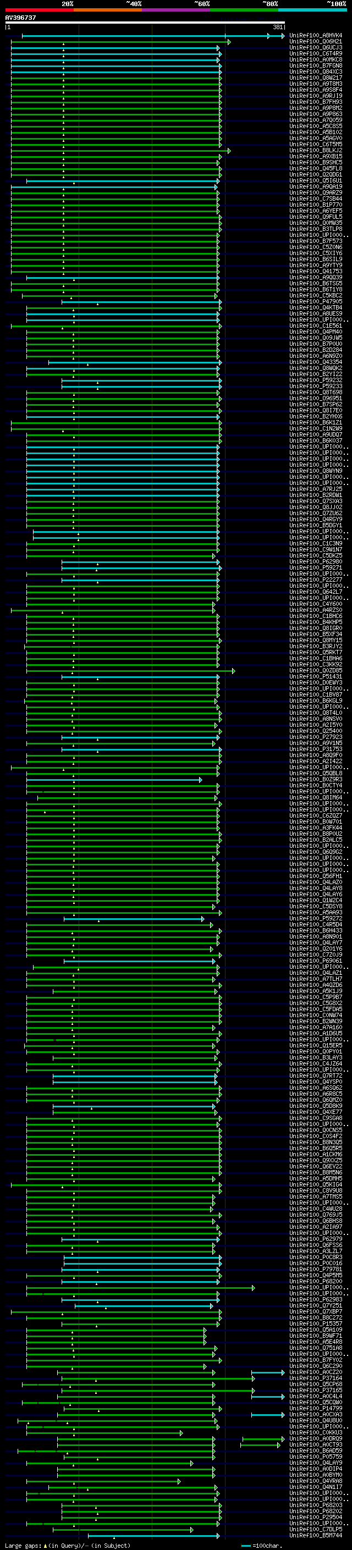
Task: Click hit label UniRef100_B7FH93
Action: 316,102
